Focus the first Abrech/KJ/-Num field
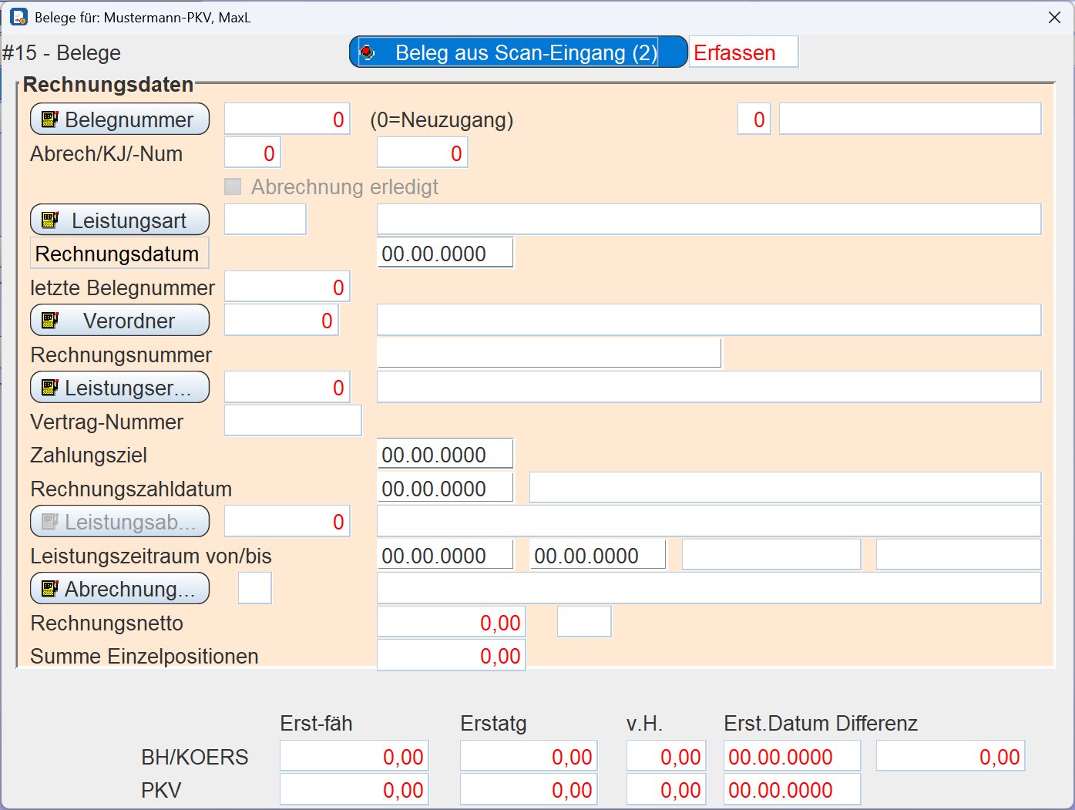Image resolution: width=1075 pixels, height=810 pixels. pos(252,153)
